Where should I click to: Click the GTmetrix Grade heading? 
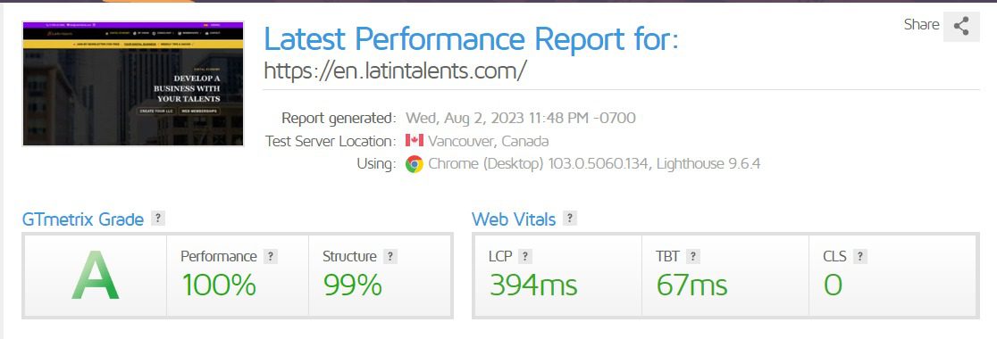tap(83, 219)
